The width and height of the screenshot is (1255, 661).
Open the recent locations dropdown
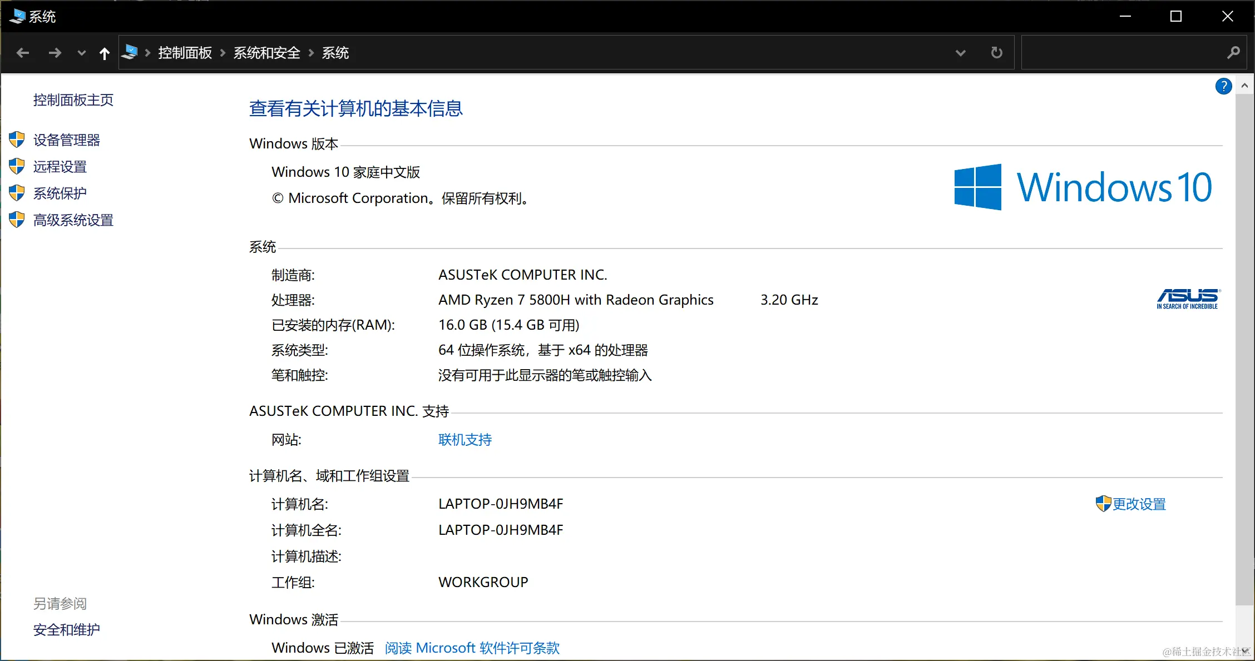pyautogui.click(x=81, y=53)
